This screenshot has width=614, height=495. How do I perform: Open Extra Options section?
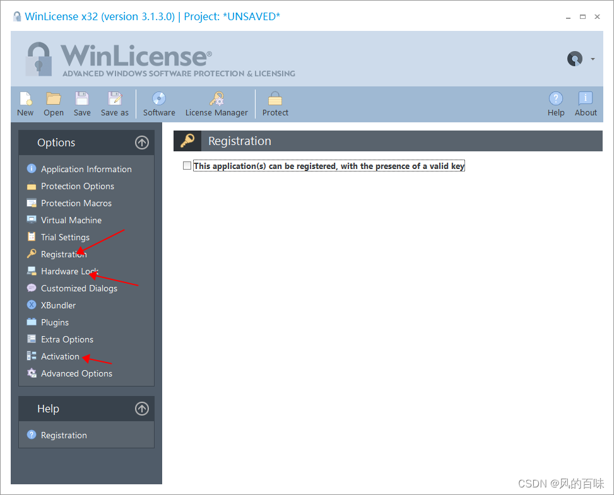tap(67, 339)
